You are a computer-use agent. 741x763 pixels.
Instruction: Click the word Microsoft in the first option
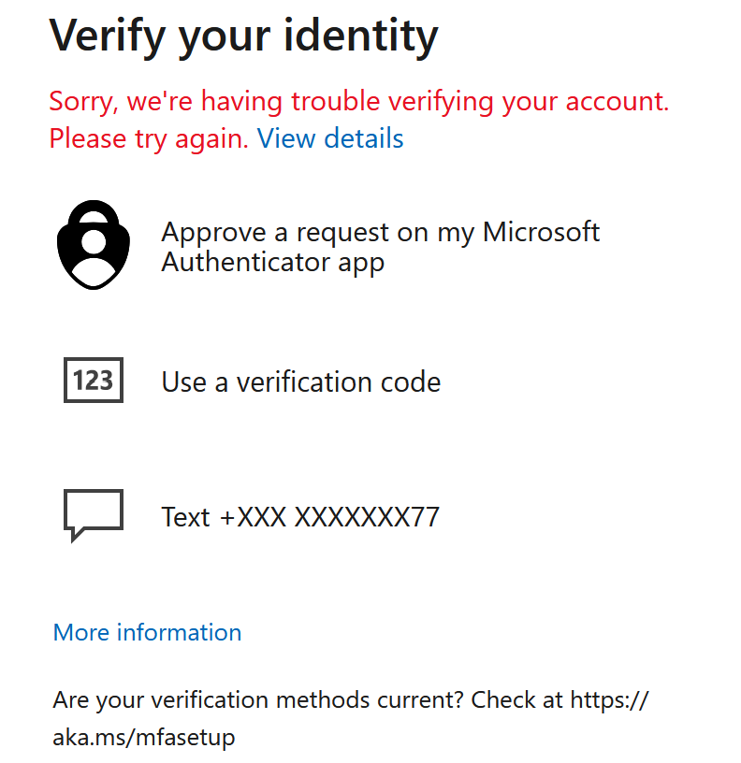click(x=541, y=232)
